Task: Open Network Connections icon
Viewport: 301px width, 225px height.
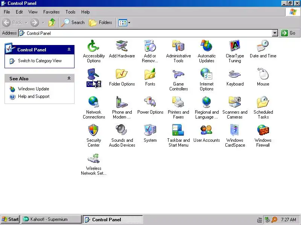Action: [93, 102]
